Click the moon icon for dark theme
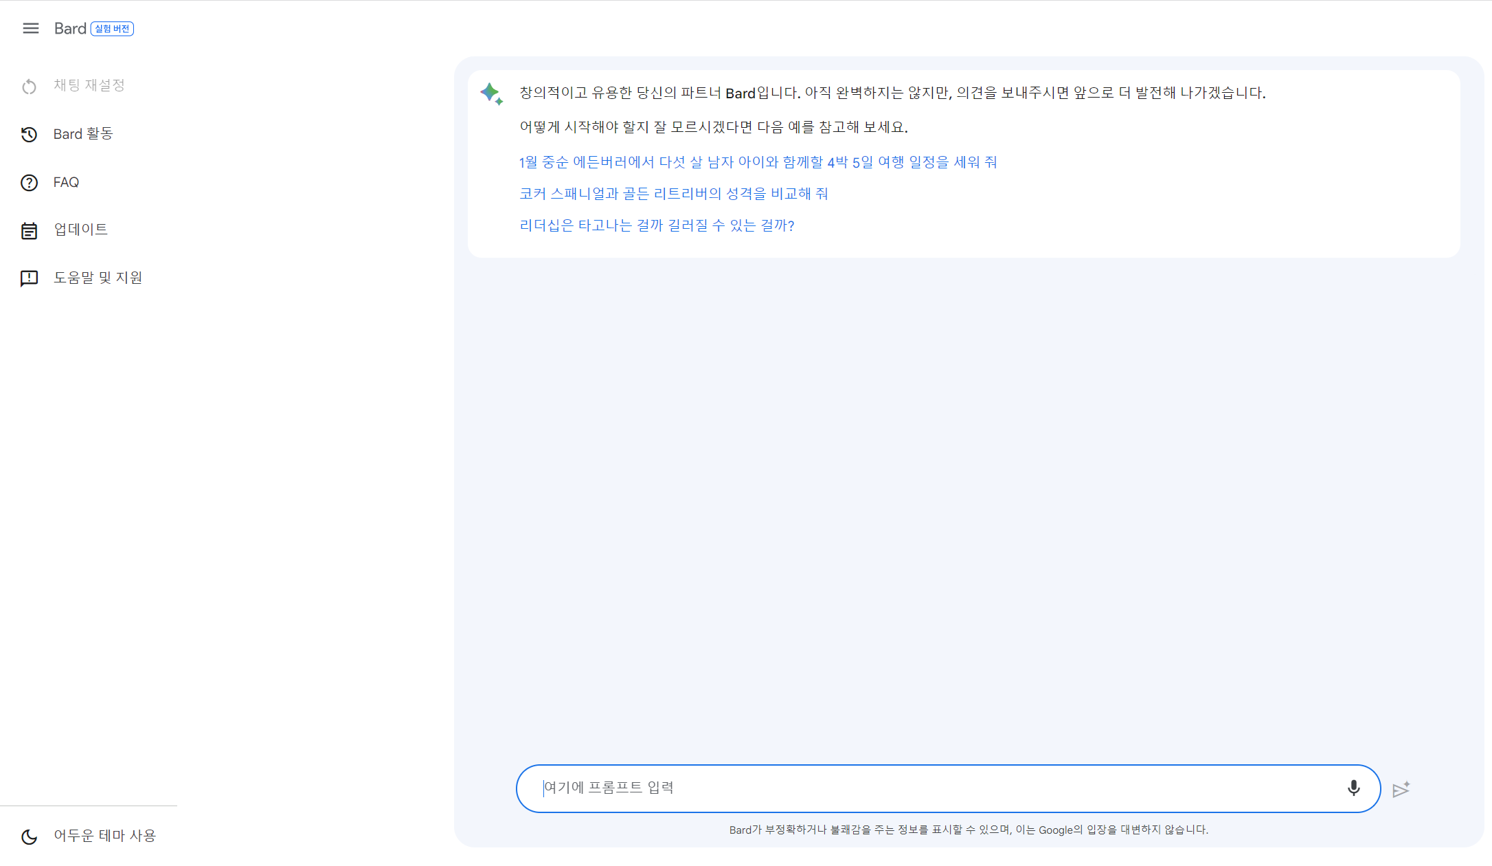Image resolution: width=1492 pixels, height=866 pixels. [29, 836]
